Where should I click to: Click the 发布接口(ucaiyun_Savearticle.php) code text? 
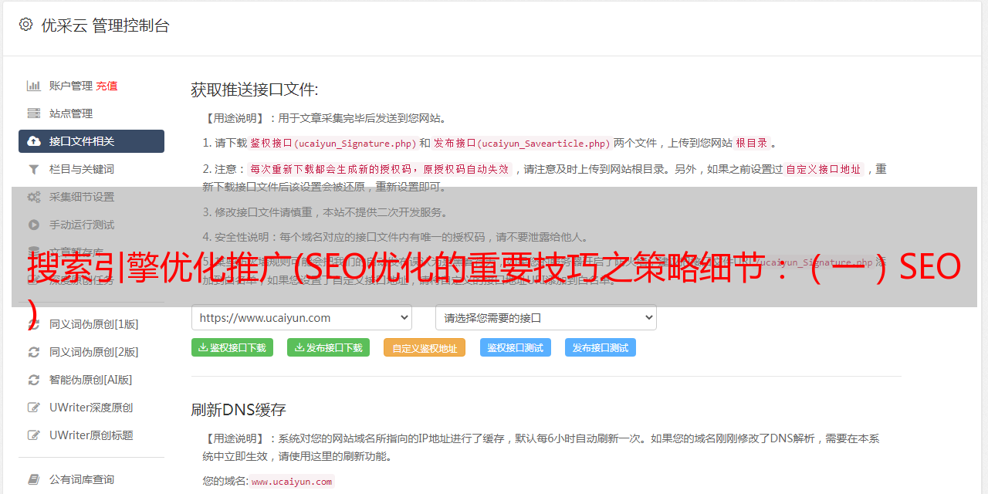522,143
